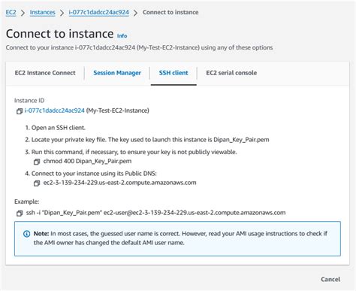This screenshot has width=356, height=291.
Task: Click the Note info circle icon
Action: click(26, 234)
